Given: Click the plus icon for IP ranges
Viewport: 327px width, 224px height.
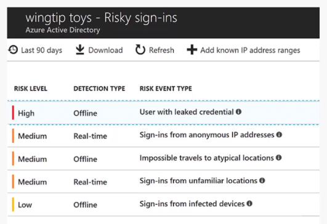Looking at the screenshot, I should 192,50.
